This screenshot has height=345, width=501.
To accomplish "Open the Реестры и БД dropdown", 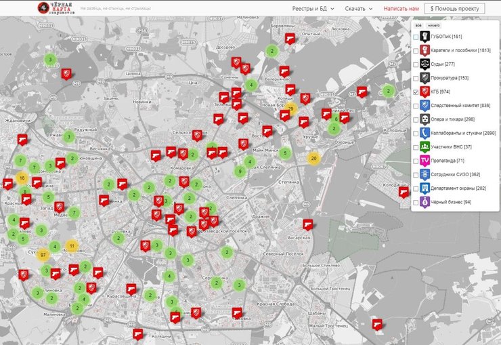I will tap(313, 9).
